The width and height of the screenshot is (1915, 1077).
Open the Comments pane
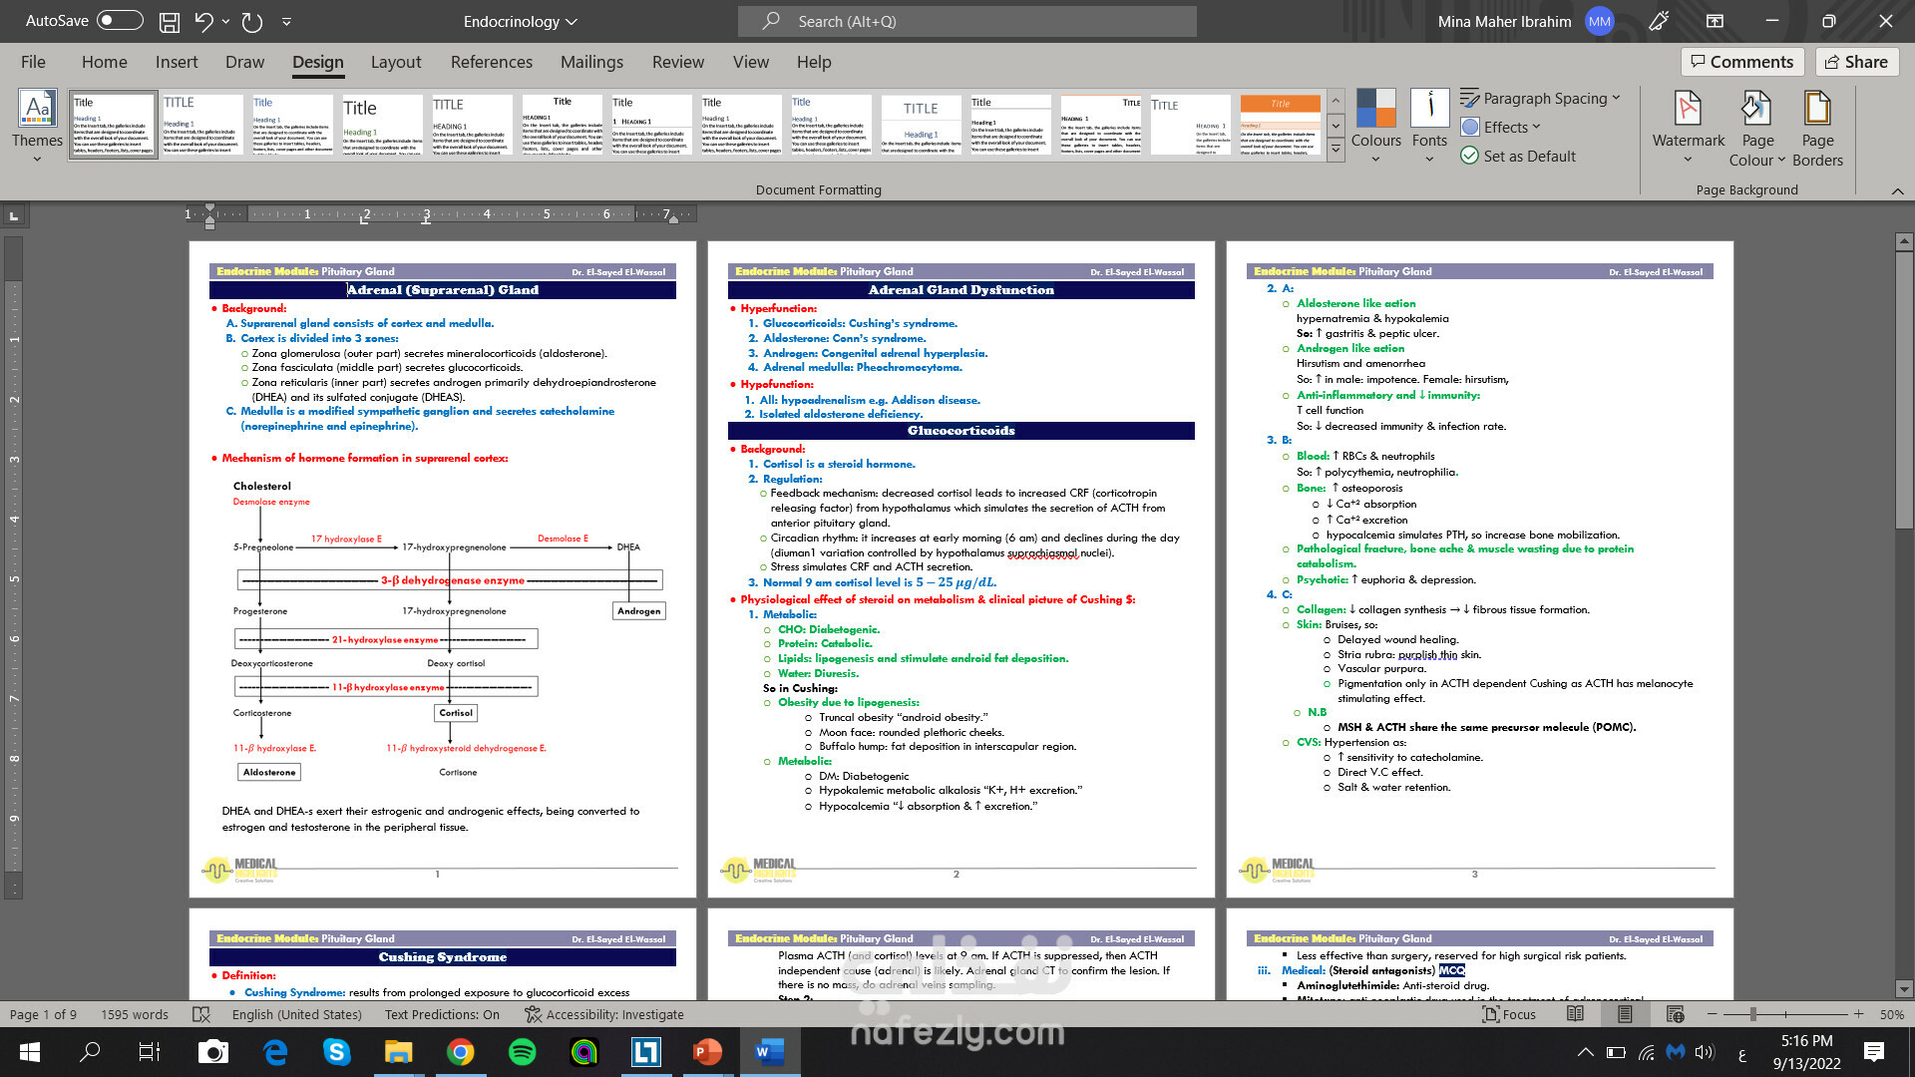point(1742,62)
